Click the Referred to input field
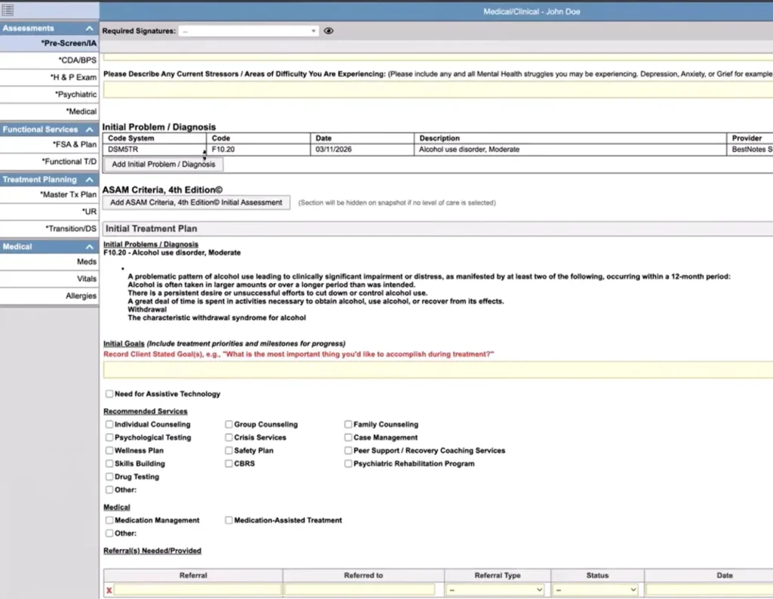The image size is (773, 599). click(x=360, y=590)
